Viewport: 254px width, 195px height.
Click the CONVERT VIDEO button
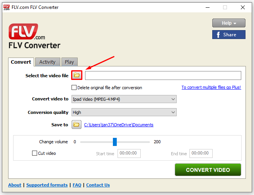[208, 170]
